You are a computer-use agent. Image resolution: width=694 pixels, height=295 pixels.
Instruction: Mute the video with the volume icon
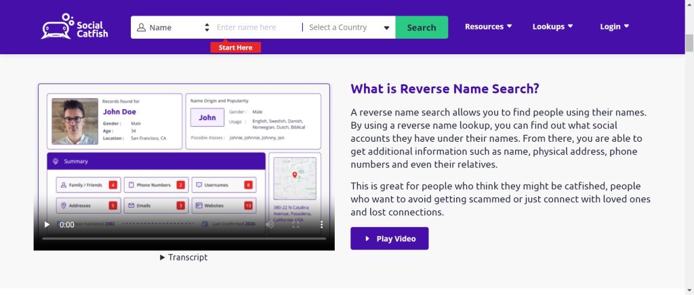tap(270, 224)
